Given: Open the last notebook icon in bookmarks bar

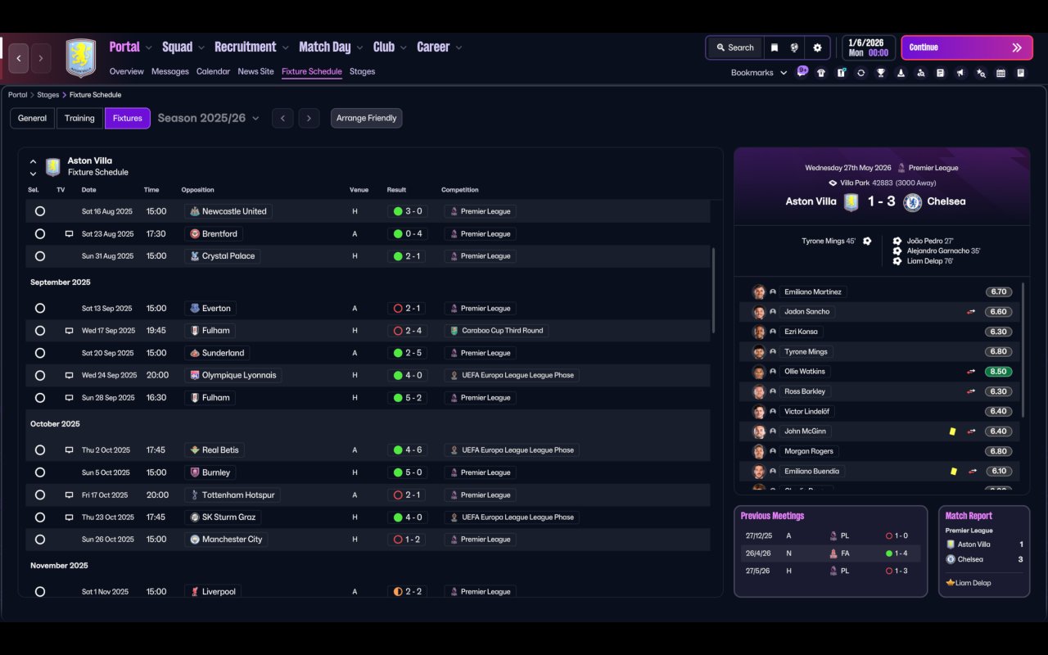Looking at the screenshot, I should (x=1021, y=73).
